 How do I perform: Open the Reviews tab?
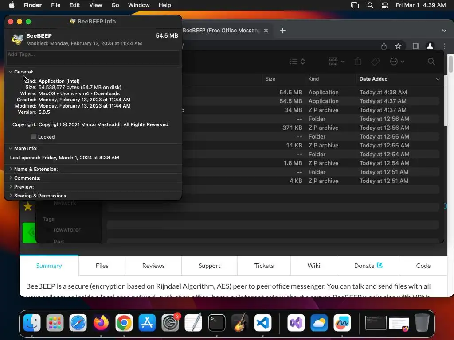click(153, 266)
